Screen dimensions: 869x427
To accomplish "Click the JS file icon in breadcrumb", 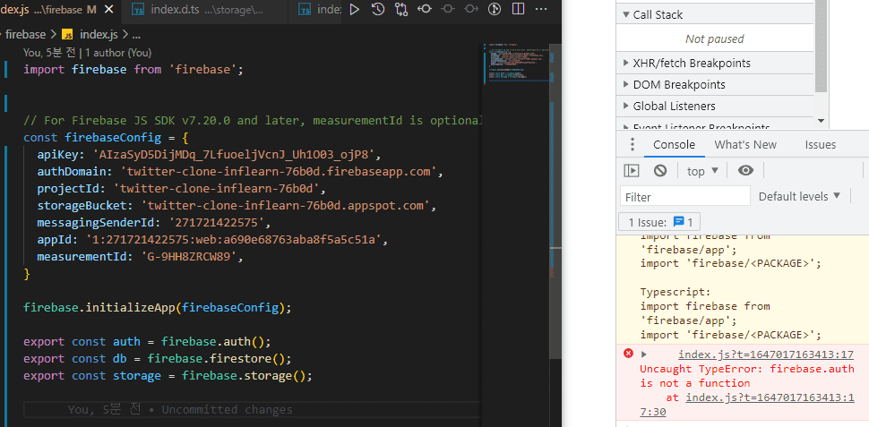I will [67, 34].
